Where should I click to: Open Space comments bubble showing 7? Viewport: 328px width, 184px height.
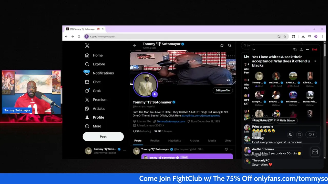point(311,135)
